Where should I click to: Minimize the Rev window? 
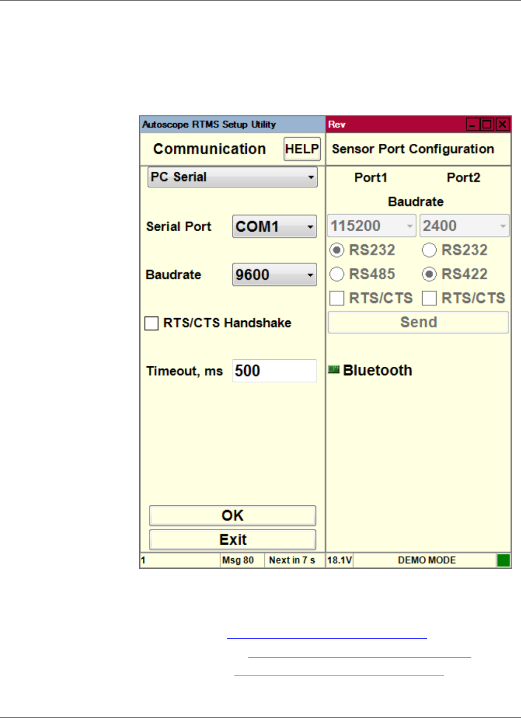click(x=473, y=125)
